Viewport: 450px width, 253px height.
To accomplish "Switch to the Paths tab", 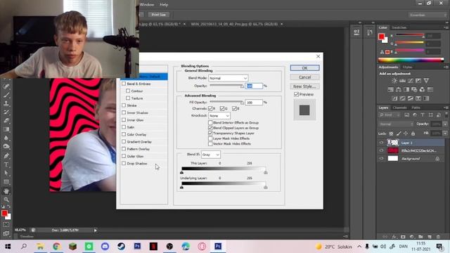I will click(x=416, y=108).
